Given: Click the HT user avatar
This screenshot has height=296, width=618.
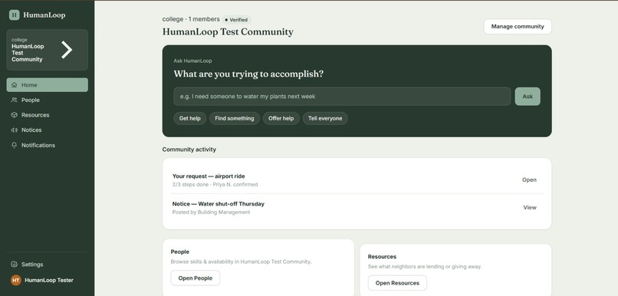Looking at the screenshot, I should coord(16,280).
